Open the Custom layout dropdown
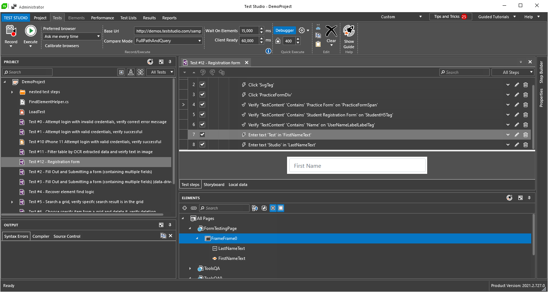The image size is (548, 292). (x=401, y=17)
